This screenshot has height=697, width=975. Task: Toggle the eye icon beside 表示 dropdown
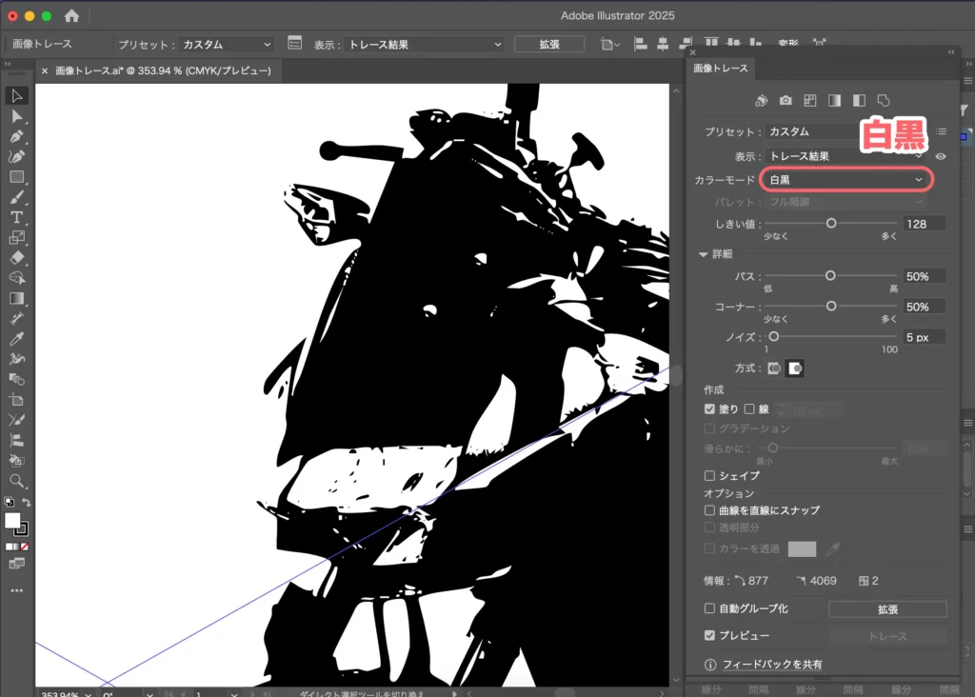pyautogui.click(x=941, y=156)
